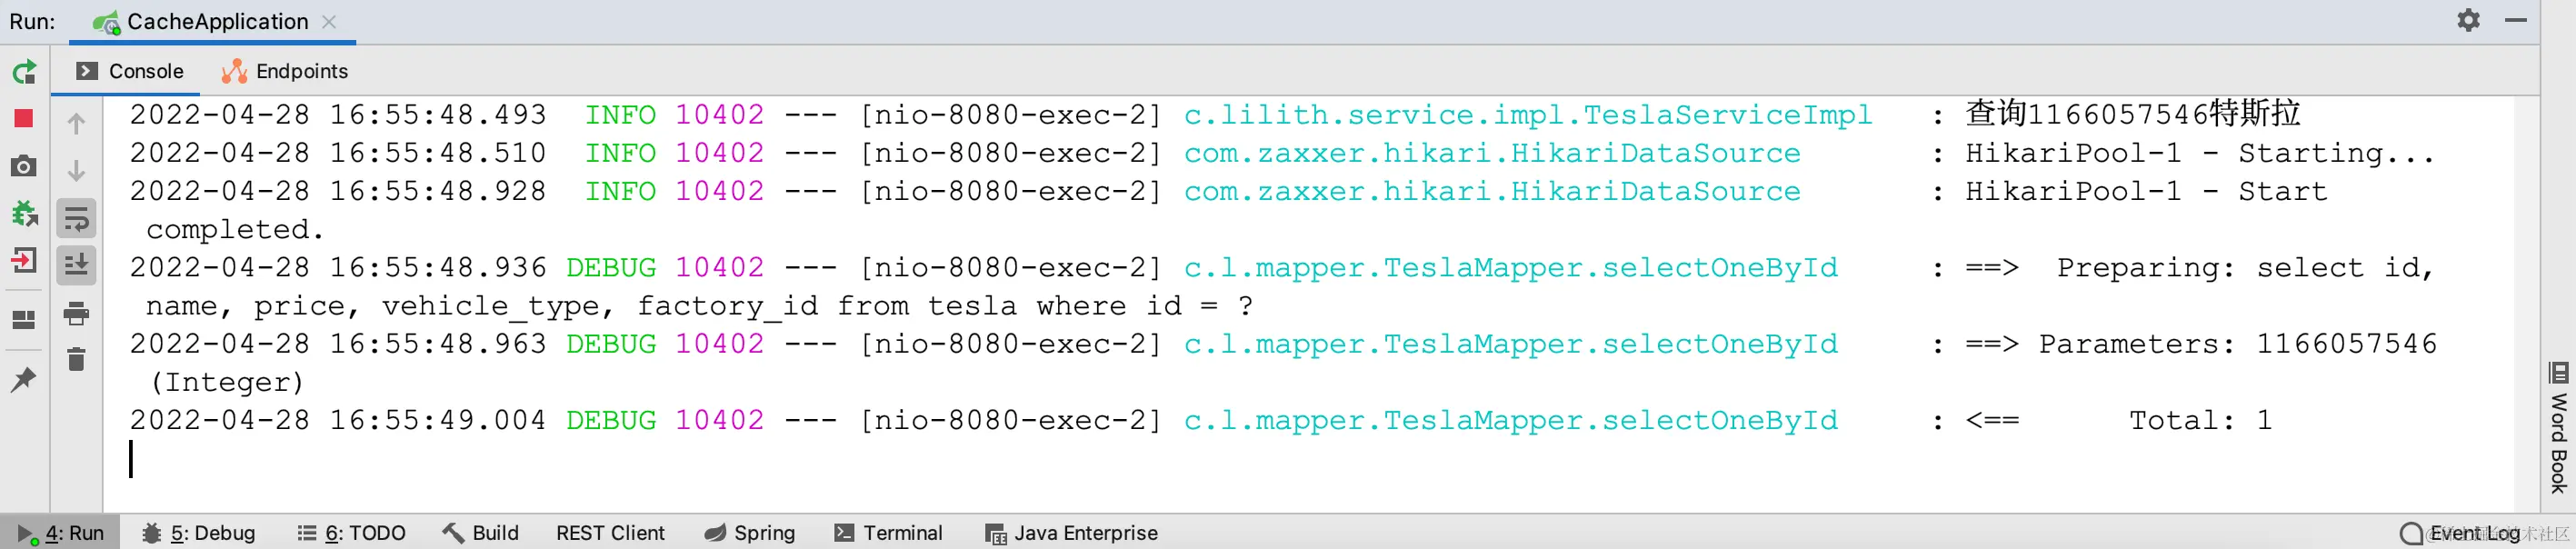2576x549 pixels.
Task: Toggle scroll to end of console
Action: click(x=76, y=265)
